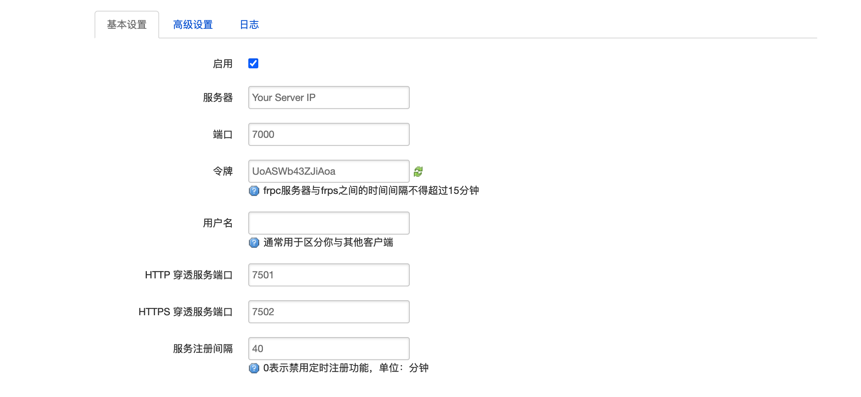This screenshot has height=397, width=861.
Task: Select the 基本设置 tab
Action: 127,25
